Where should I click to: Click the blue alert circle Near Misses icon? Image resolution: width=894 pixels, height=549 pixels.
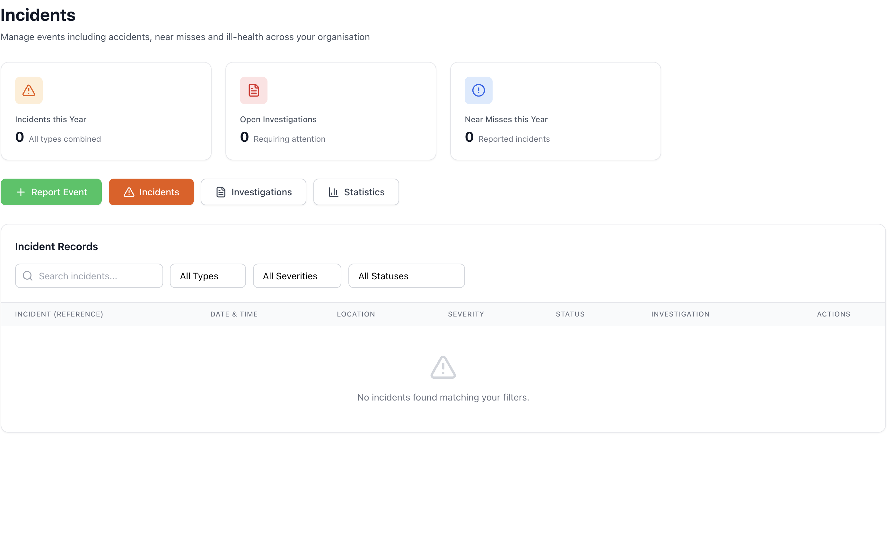[478, 90]
